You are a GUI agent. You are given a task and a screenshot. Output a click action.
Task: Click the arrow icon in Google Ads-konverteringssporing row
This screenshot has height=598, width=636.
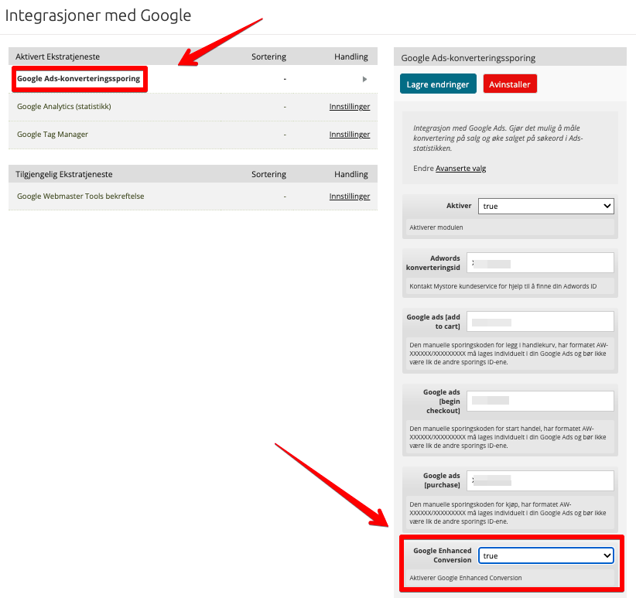[364, 79]
